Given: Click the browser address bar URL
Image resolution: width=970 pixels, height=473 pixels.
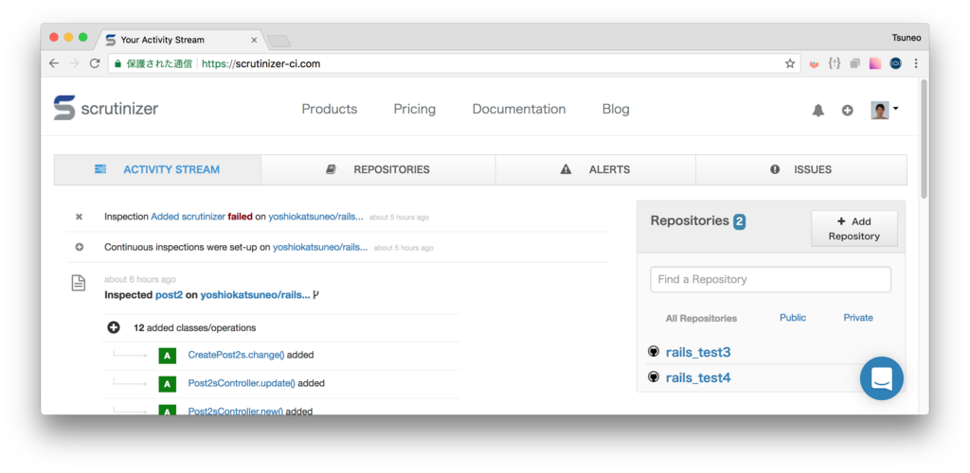Looking at the screenshot, I should click(x=261, y=63).
